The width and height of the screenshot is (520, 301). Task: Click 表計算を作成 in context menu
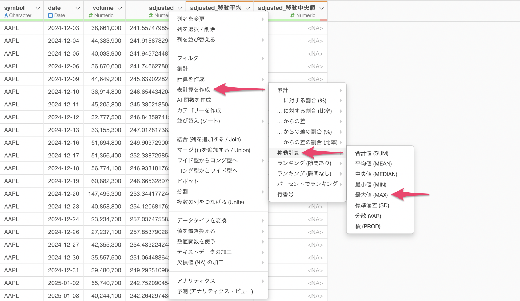193,90
